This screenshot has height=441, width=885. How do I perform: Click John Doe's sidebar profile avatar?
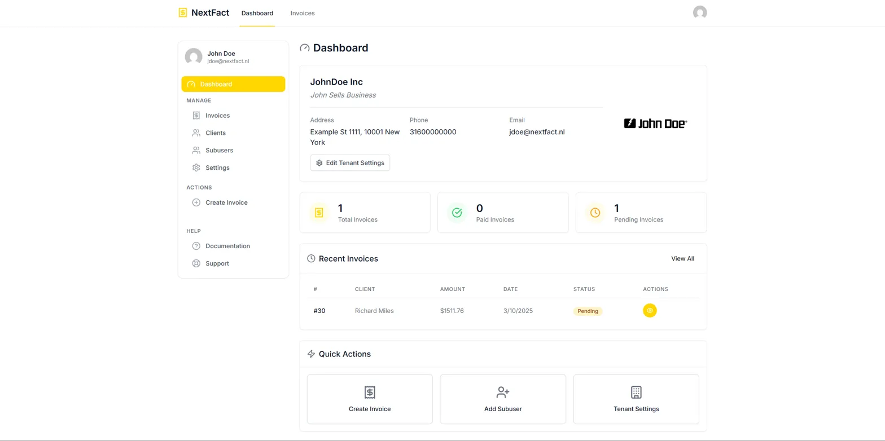[x=194, y=57]
